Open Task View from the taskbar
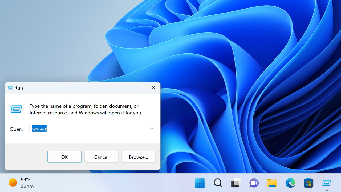The width and height of the screenshot is (341, 192). coord(236,183)
